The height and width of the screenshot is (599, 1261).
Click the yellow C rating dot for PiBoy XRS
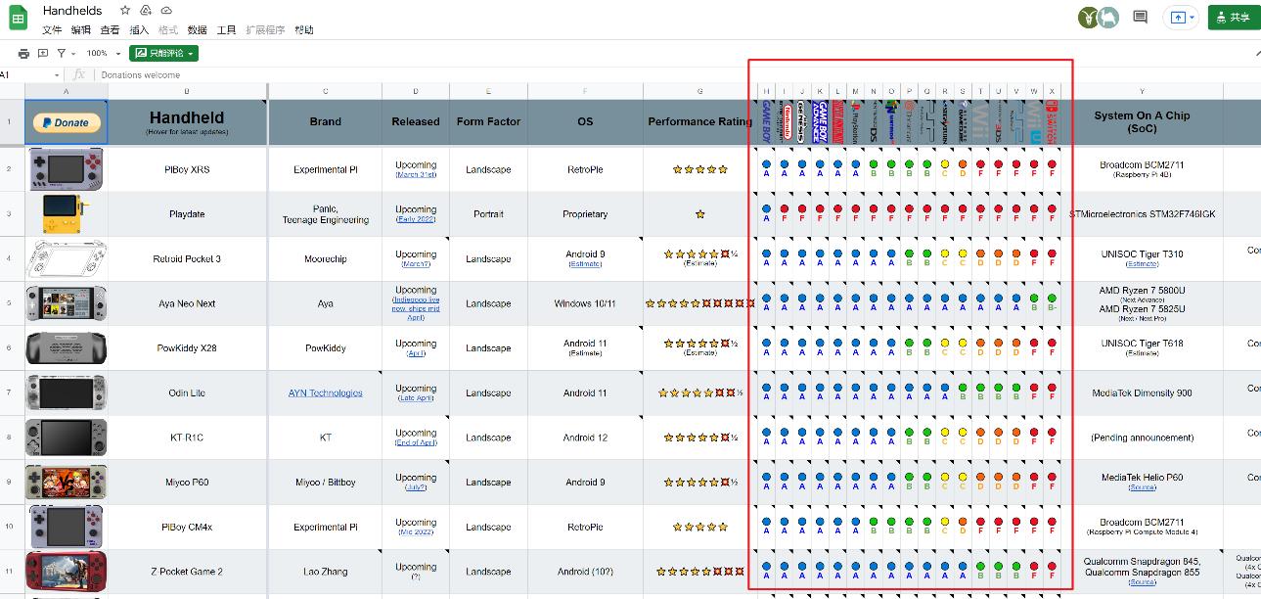945,164
